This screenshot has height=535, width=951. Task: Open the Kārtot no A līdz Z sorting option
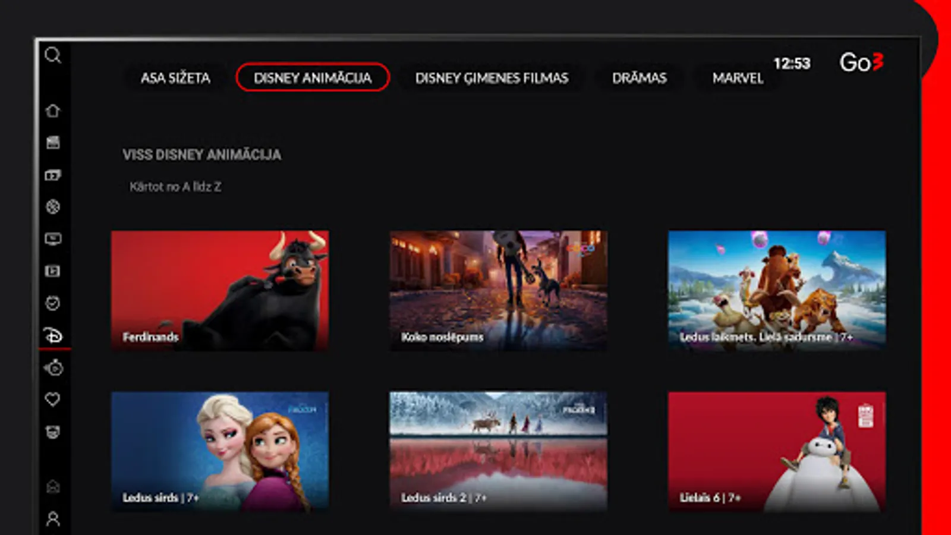point(175,187)
